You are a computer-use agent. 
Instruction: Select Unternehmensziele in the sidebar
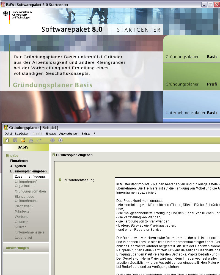(x=30, y=232)
